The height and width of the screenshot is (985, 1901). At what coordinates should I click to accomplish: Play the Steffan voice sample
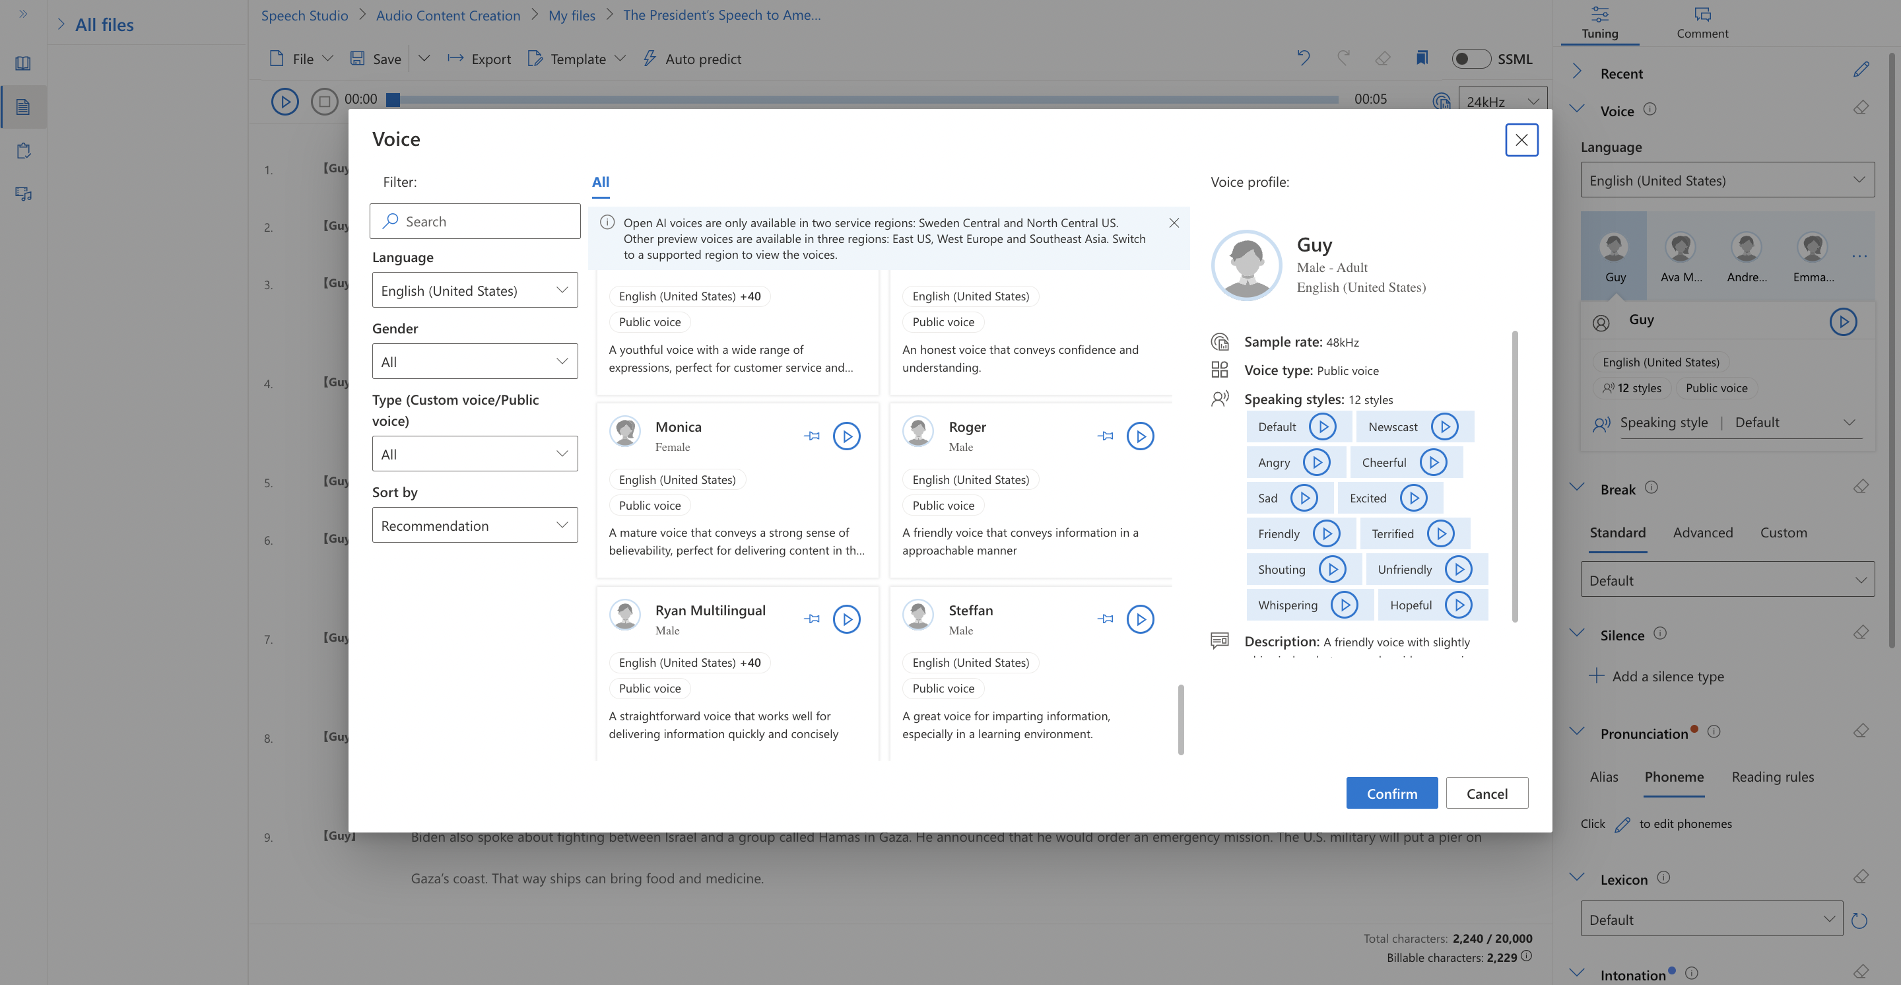tap(1140, 619)
